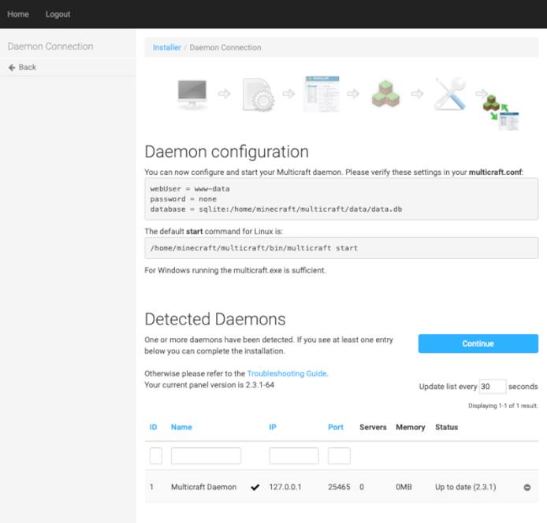
Task: Click the computer monitor installer step icon
Action: (192, 95)
